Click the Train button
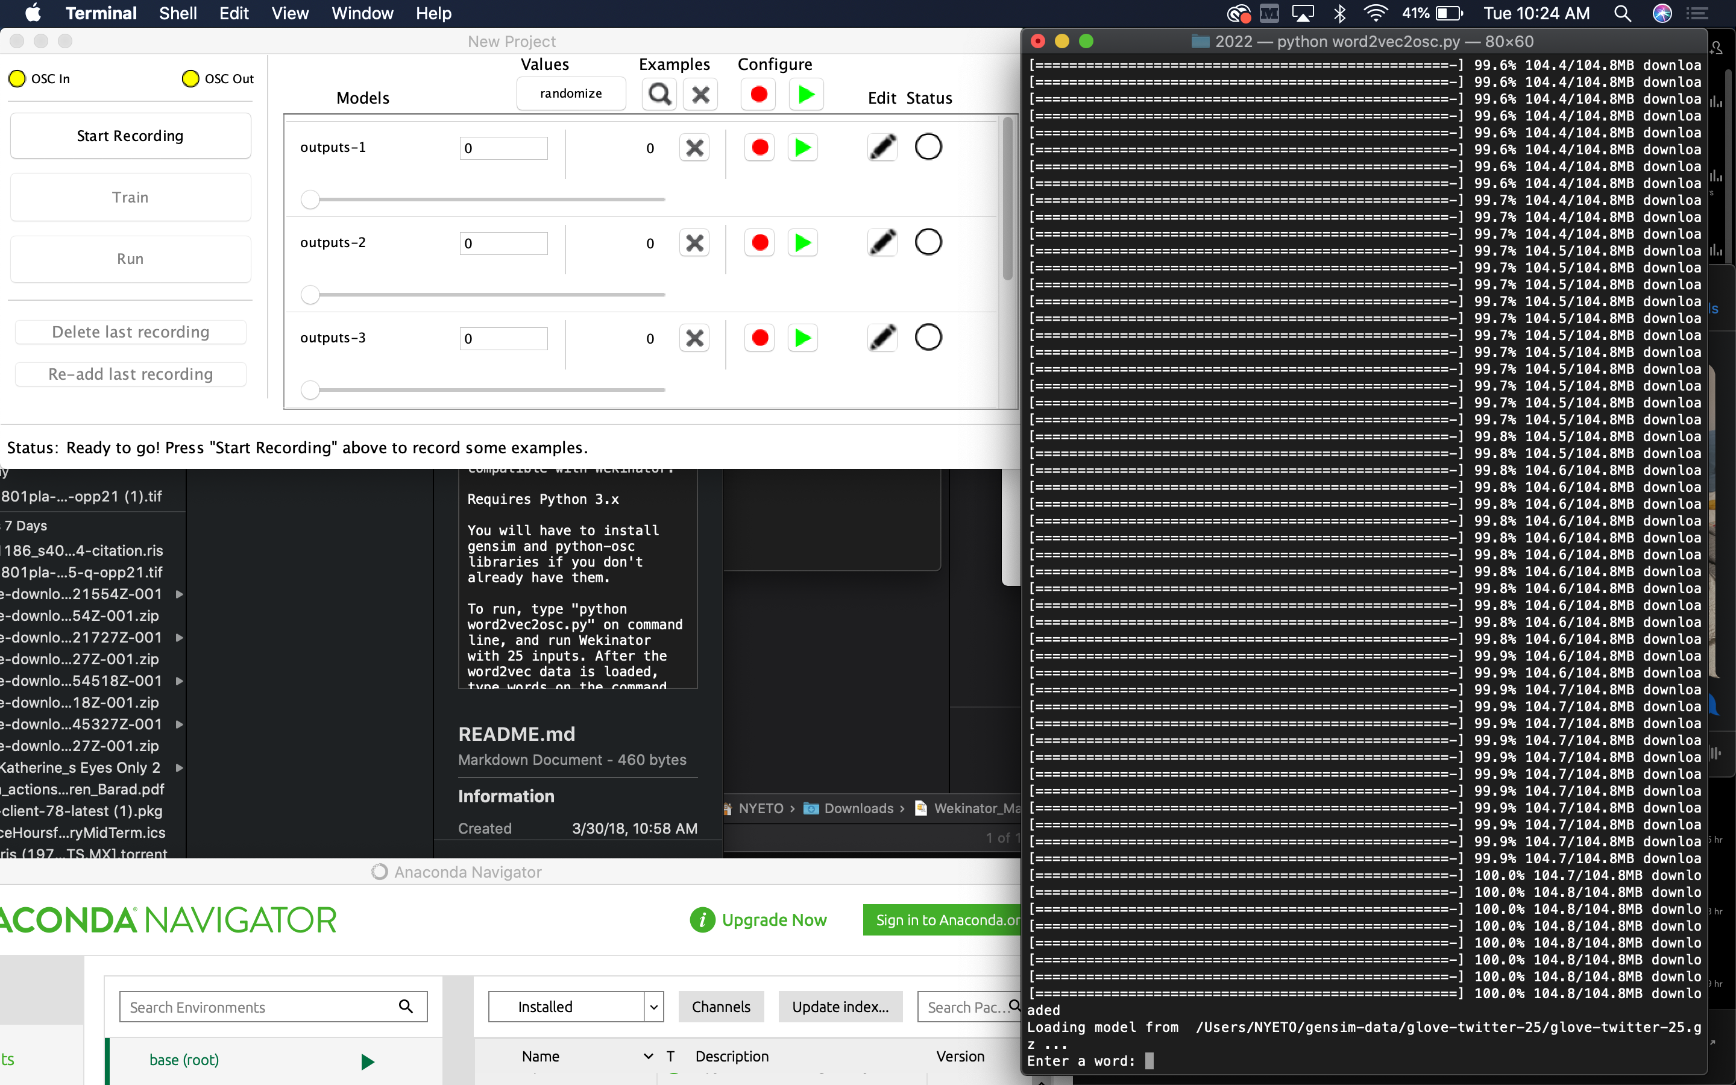 pyautogui.click(x=131, y=197)
